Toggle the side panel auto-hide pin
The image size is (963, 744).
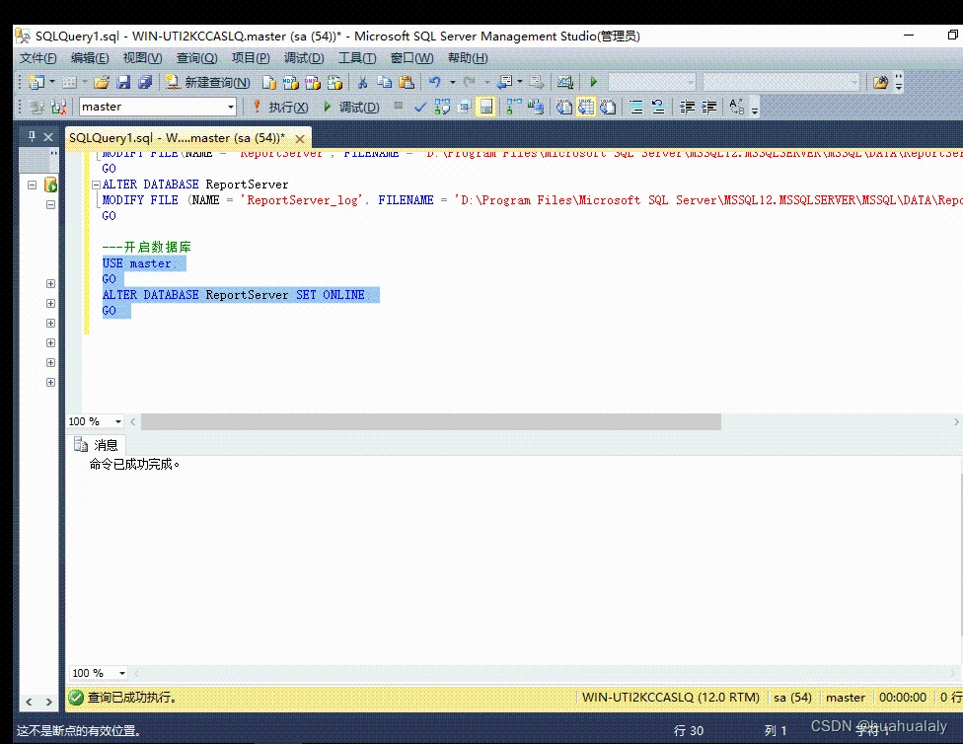coord(32,136)
